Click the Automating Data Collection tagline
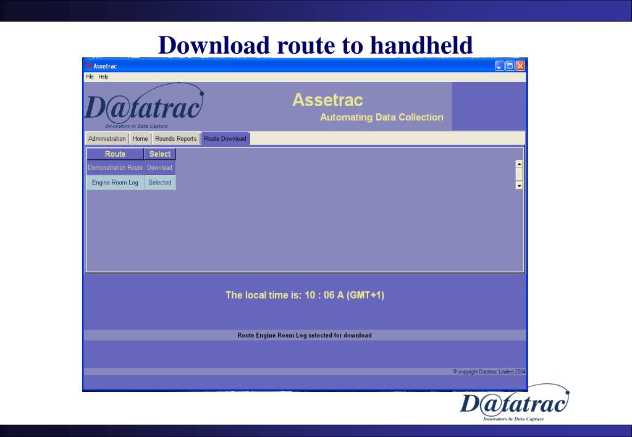Screen dimensions: 632x437 pyautogui.click(x=382, y=117)
